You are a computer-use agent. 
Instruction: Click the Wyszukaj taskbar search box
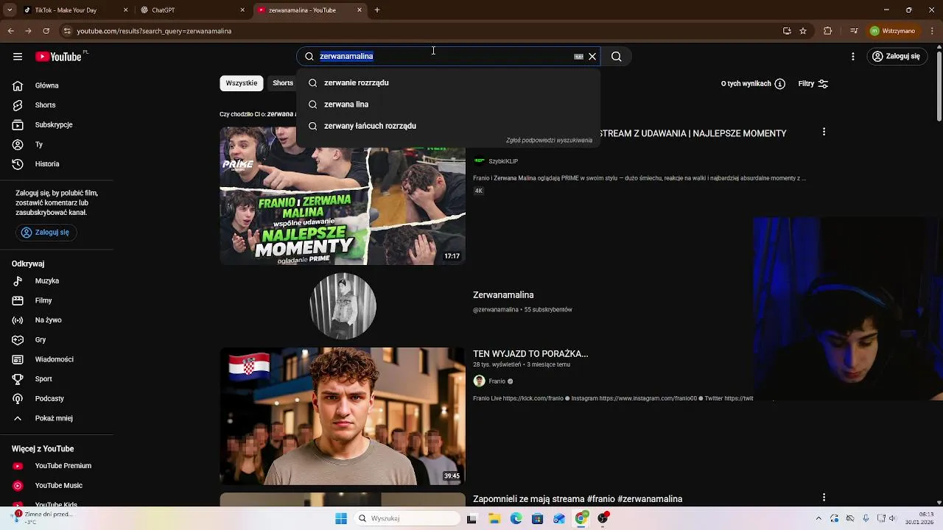pos(407,519)
